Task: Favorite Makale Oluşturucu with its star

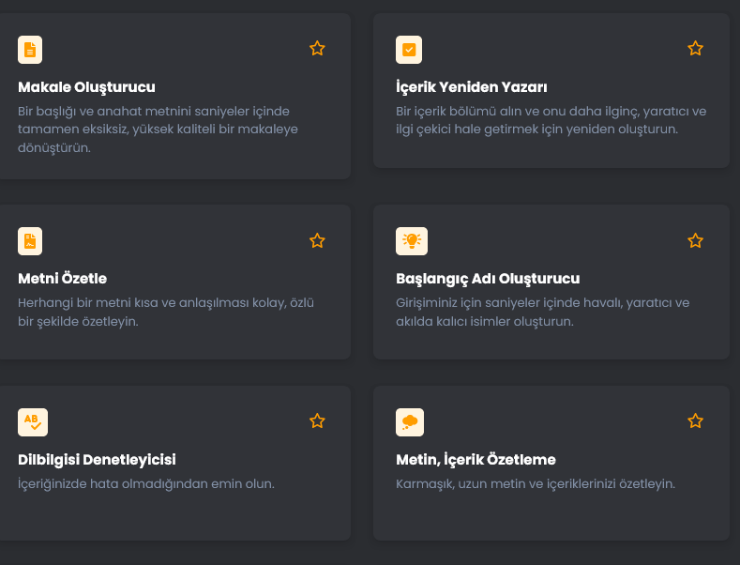Action: pos(317,48)
